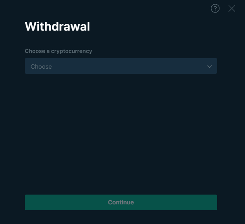Open the list under Choose a cryptocurrency

tap(121, 66)
